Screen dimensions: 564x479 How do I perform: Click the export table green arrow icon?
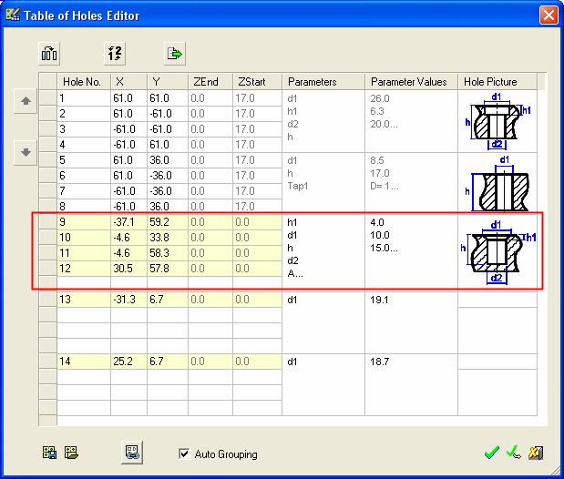click(174, 54)
